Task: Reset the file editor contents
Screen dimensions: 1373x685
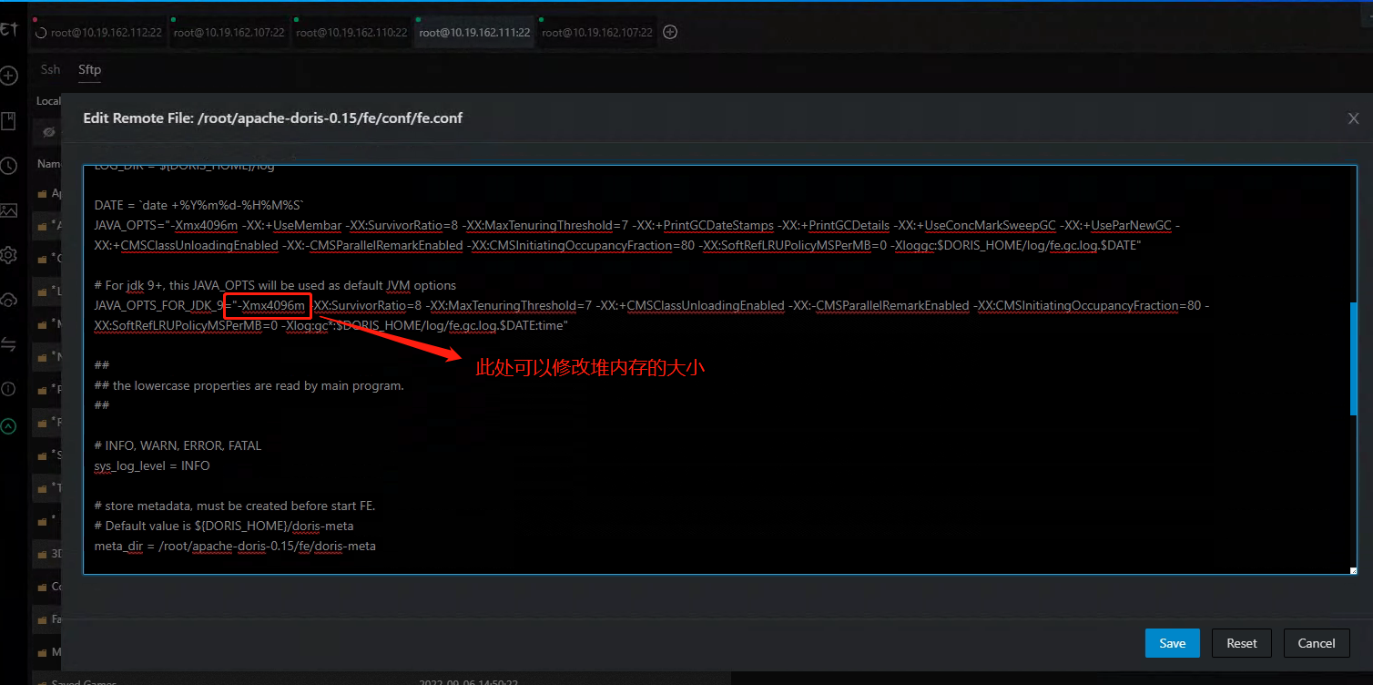Action: (x=1242, y=643)
